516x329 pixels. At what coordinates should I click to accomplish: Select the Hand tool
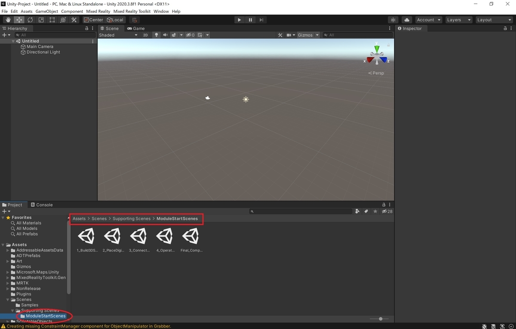pos(8,20)
